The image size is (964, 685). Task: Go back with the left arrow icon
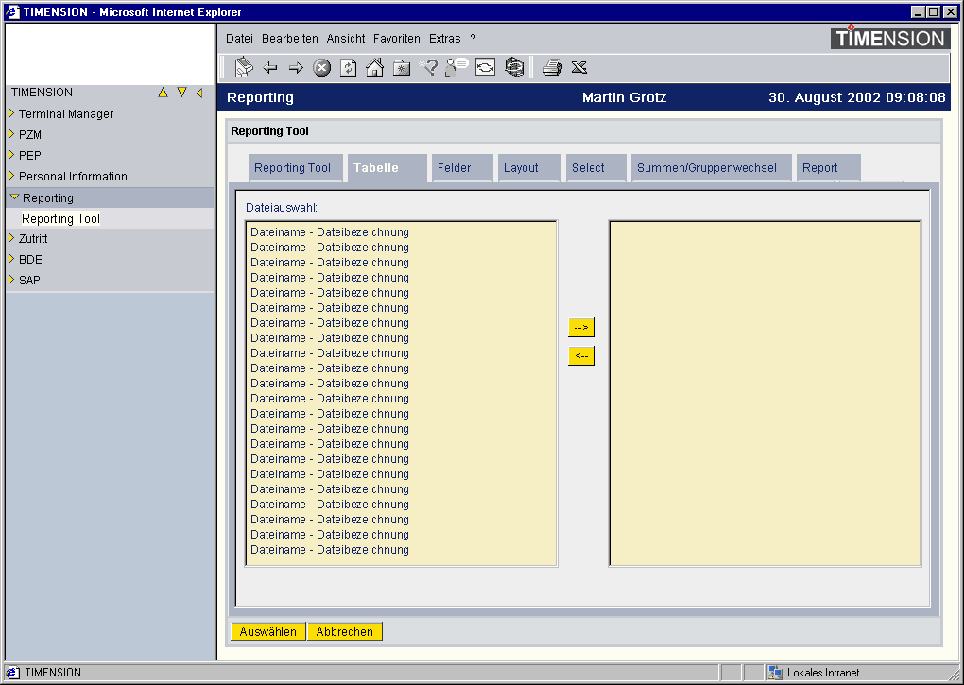[x=270, y=67]
